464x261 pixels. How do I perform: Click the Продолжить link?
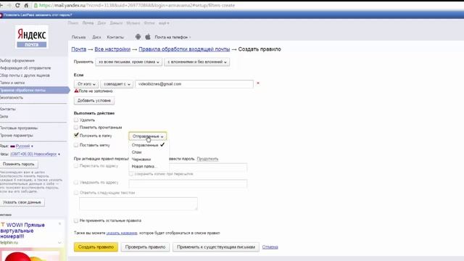click(207, 159)
